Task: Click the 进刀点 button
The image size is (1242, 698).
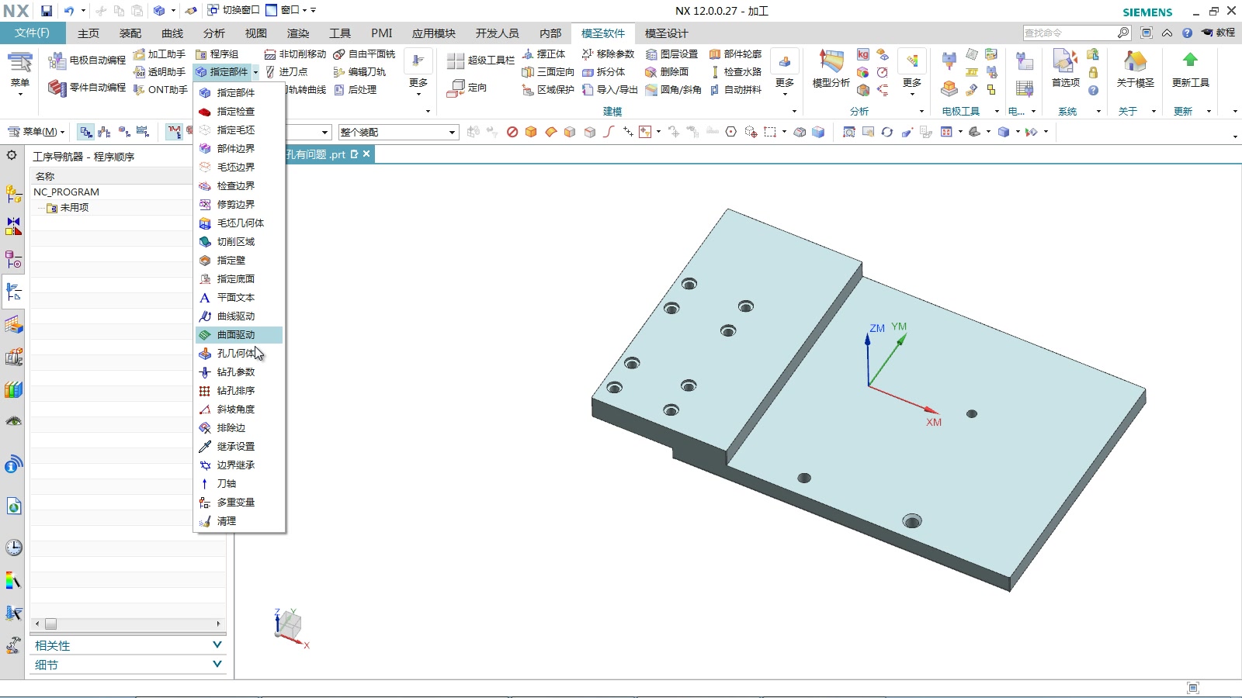Action: 286,72
